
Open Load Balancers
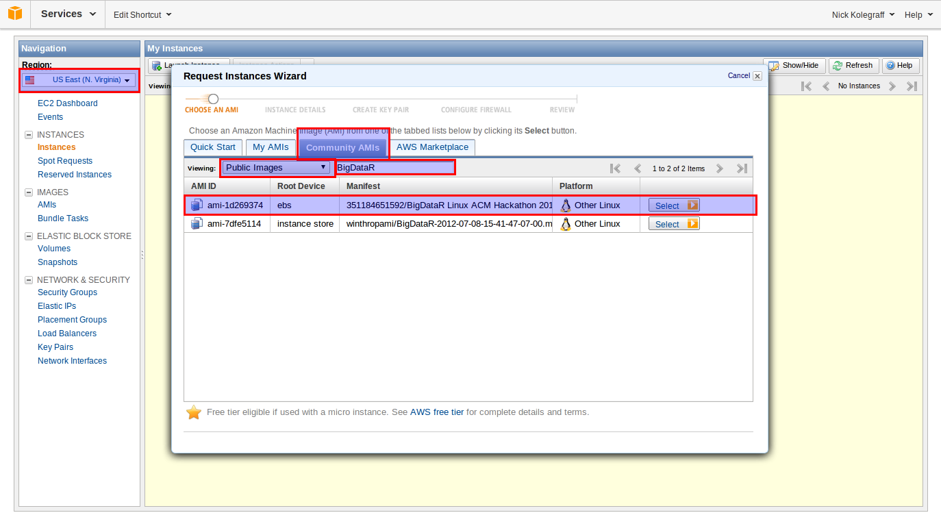67,334
